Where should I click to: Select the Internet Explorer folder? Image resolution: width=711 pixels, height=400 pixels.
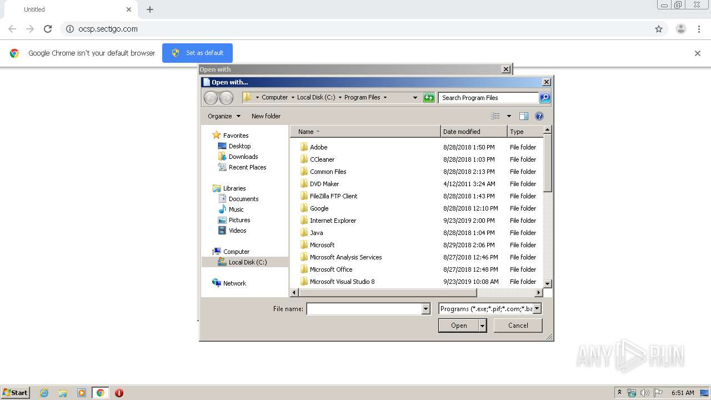coord(333,221)
